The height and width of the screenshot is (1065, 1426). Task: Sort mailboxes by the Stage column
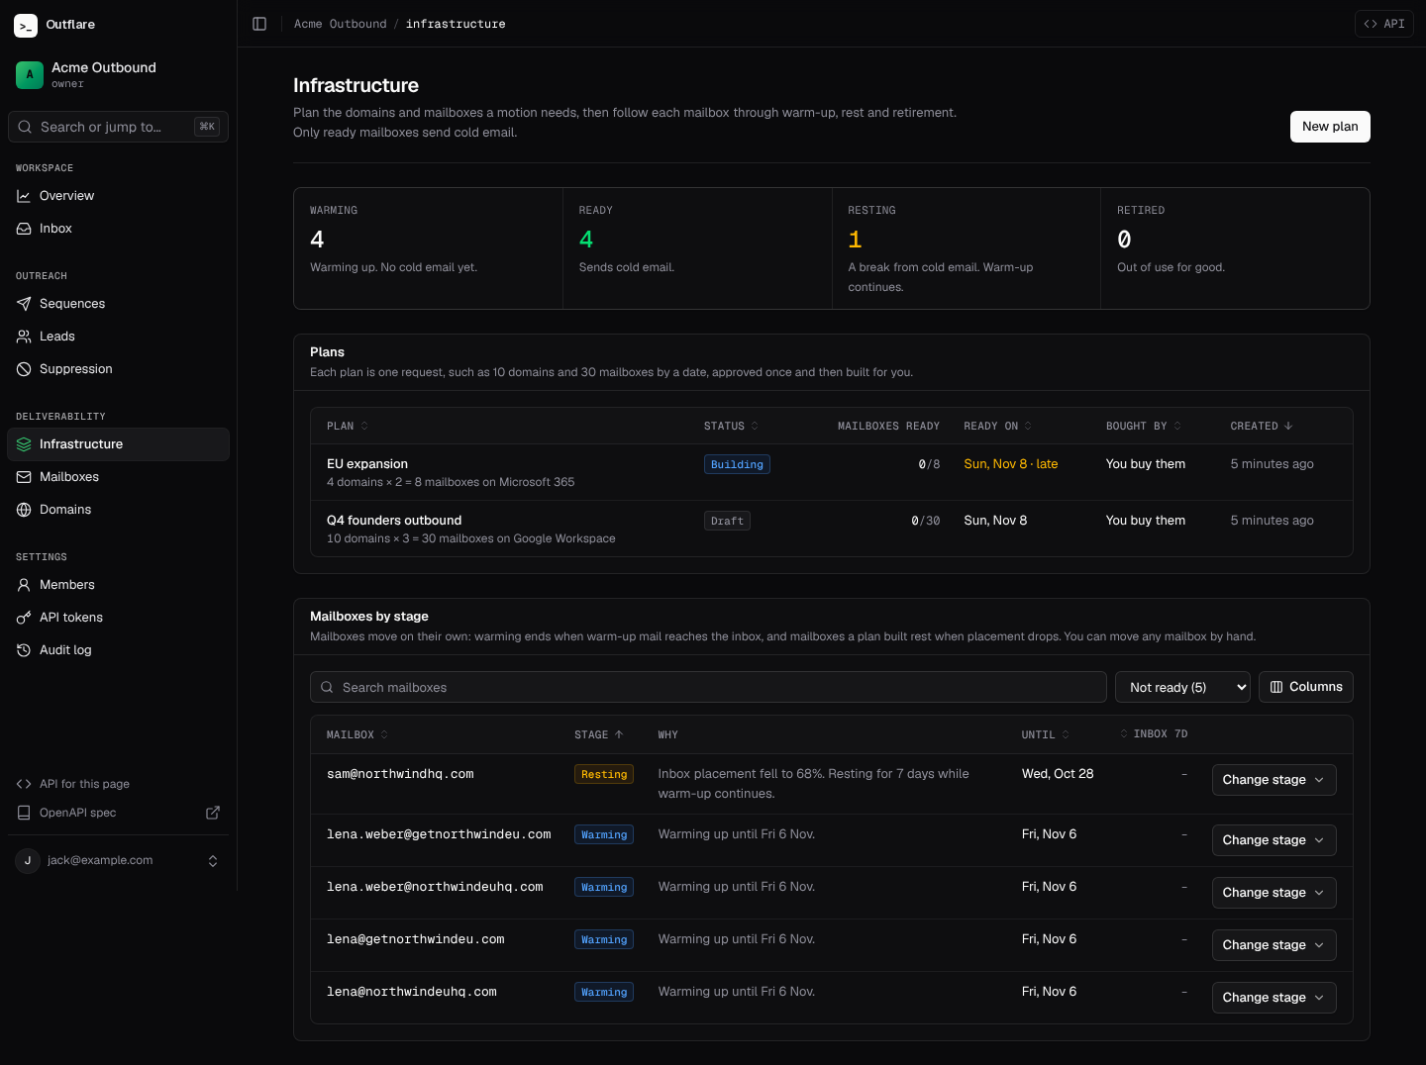[x=599, y=734]
